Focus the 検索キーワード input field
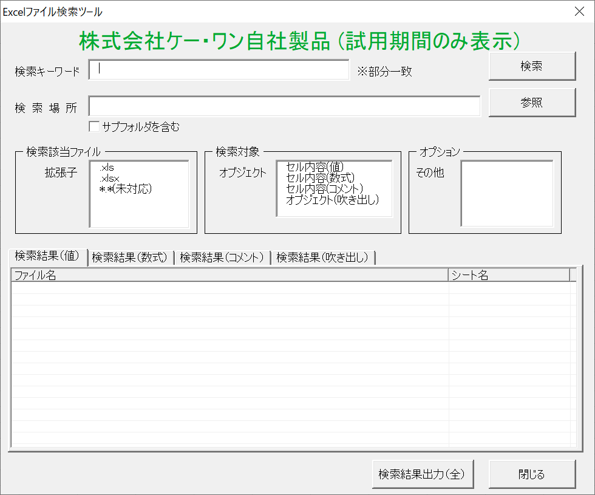Screen dimensions: 595x495 (219, 69)
